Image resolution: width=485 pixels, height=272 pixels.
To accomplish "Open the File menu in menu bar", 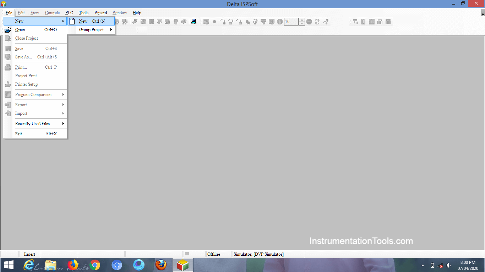I will click(9, 13).
